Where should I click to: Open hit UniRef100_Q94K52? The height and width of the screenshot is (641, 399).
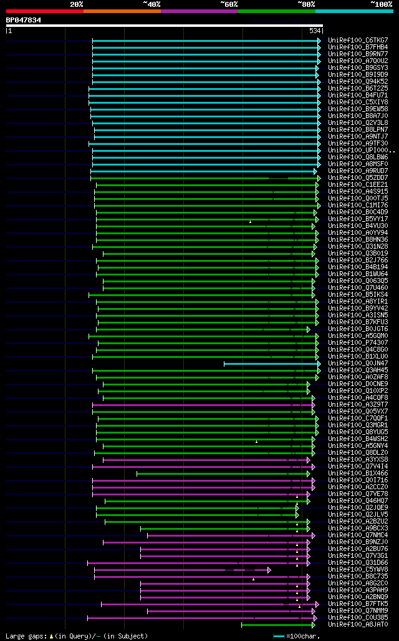point(358,82)
